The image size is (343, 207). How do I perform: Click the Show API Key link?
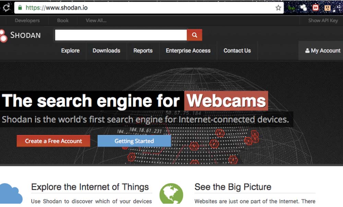pos(323,21)
